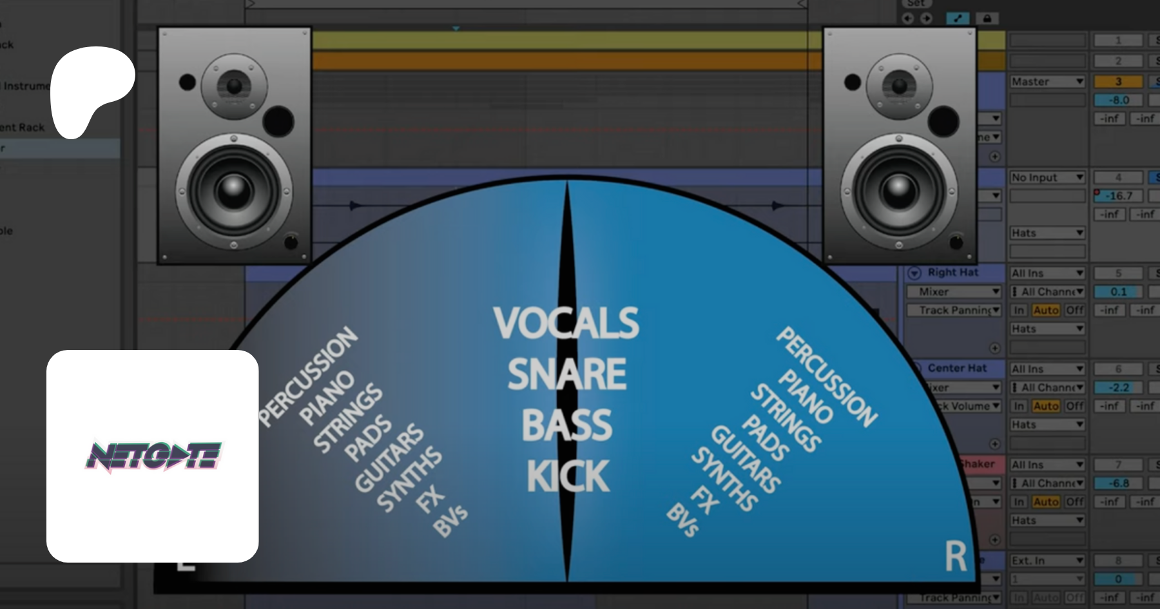
Task: Click the lock envelopes icon
Action: point(987,19)
